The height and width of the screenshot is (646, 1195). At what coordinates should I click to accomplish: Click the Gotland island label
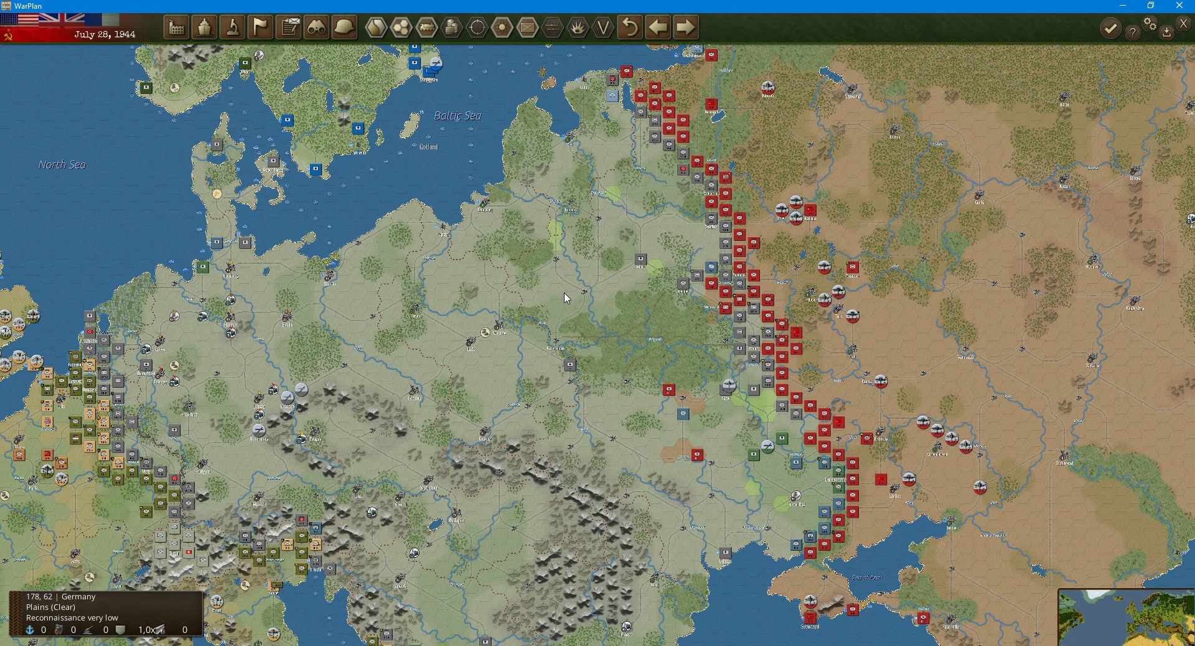click(428, 147)
